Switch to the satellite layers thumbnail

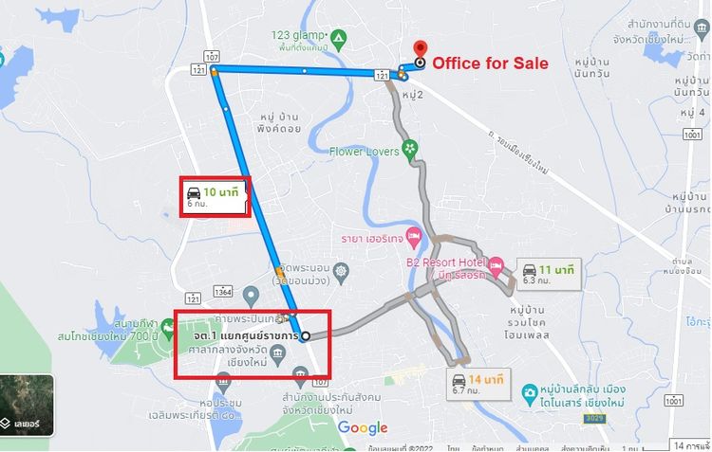coord(26,405)
